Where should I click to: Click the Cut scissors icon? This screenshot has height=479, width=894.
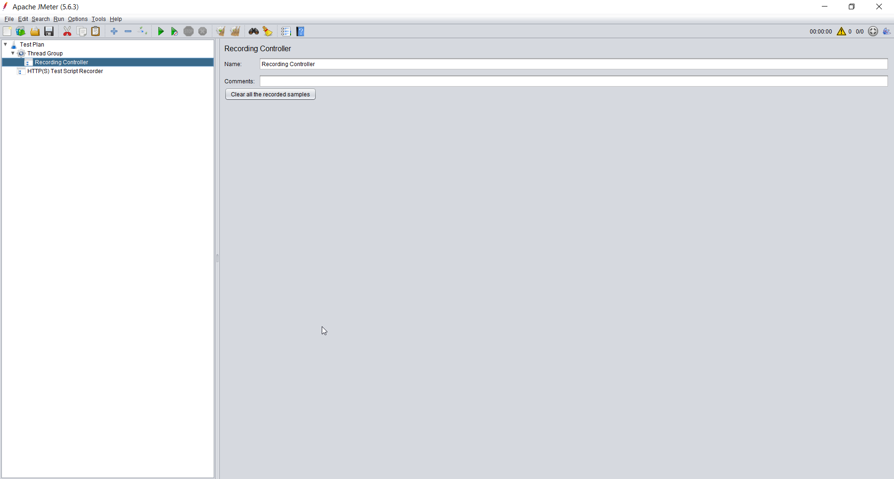pyautogui.click(x=68, y=31)
